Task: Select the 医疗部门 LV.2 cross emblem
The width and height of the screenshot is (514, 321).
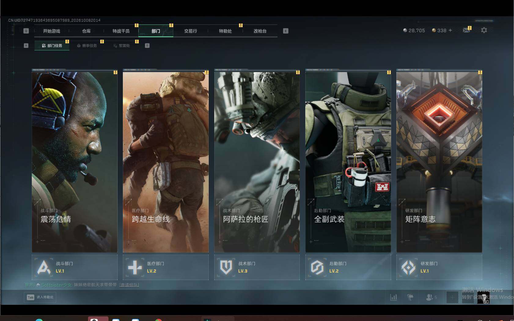Action: pos(135,267)
